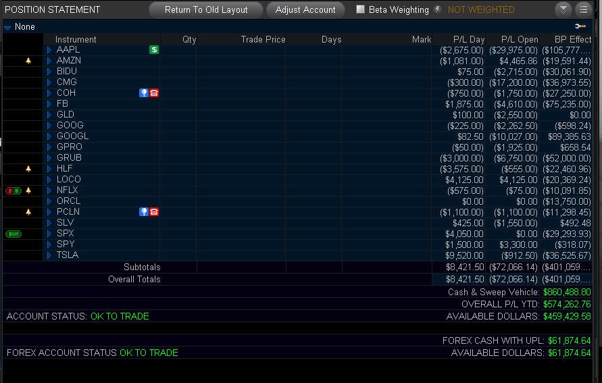Click the red phone icon on COH row

(x=154, y=93)
